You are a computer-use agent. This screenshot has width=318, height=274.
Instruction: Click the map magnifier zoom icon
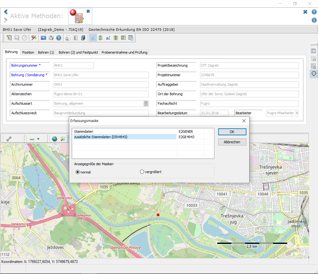(x=63, y=139)
